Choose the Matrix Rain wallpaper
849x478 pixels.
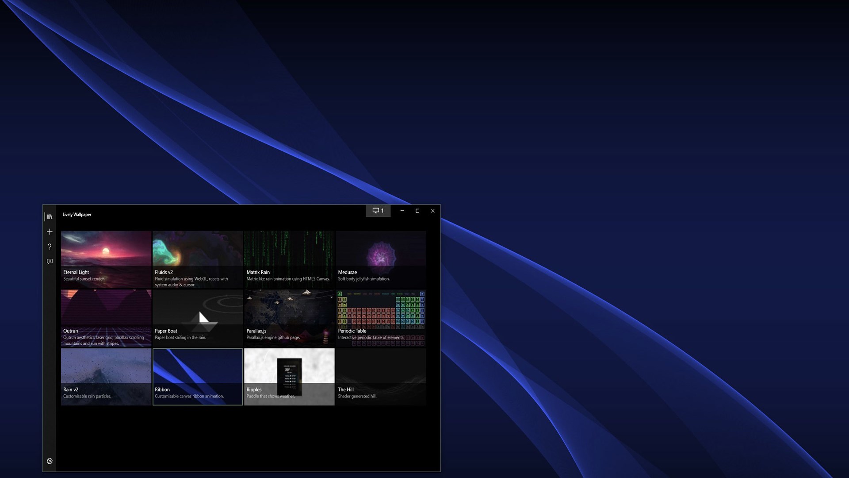pos(289,259)
